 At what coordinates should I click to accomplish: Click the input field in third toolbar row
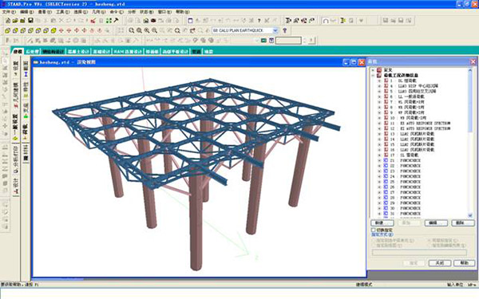point(288,41)
